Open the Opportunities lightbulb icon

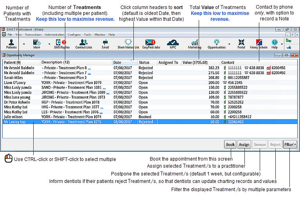click(x=217, y=44)
